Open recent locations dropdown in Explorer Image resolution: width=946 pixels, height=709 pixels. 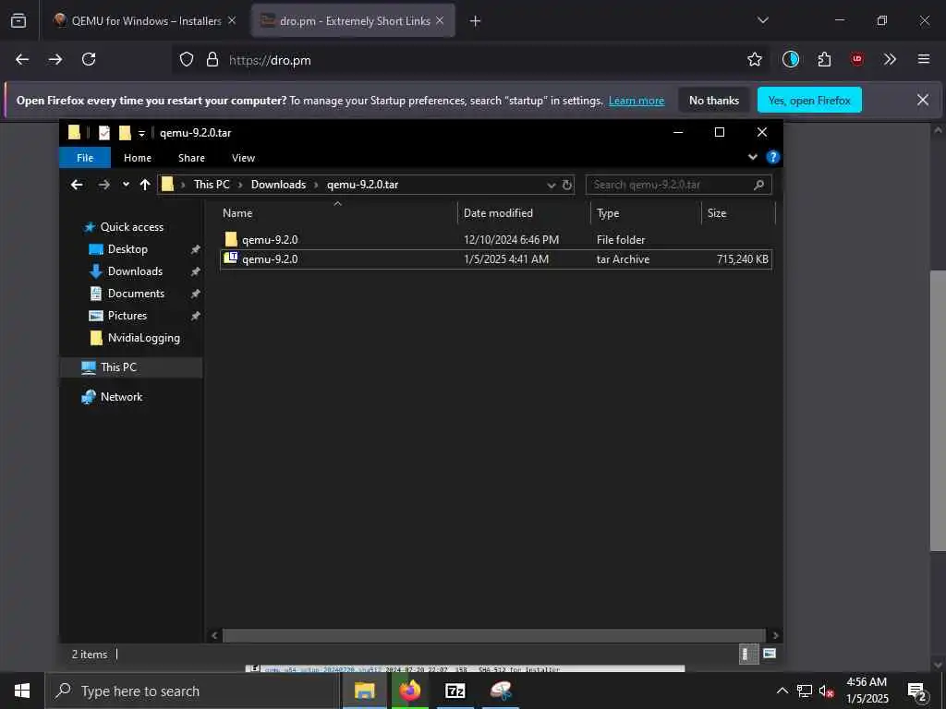coord(126,185)
